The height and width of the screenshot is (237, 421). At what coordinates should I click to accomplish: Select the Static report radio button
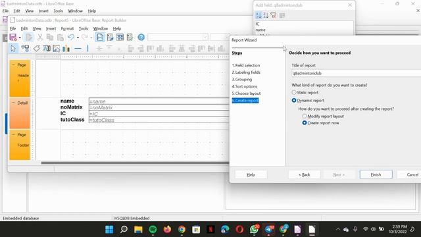[294, 92]
